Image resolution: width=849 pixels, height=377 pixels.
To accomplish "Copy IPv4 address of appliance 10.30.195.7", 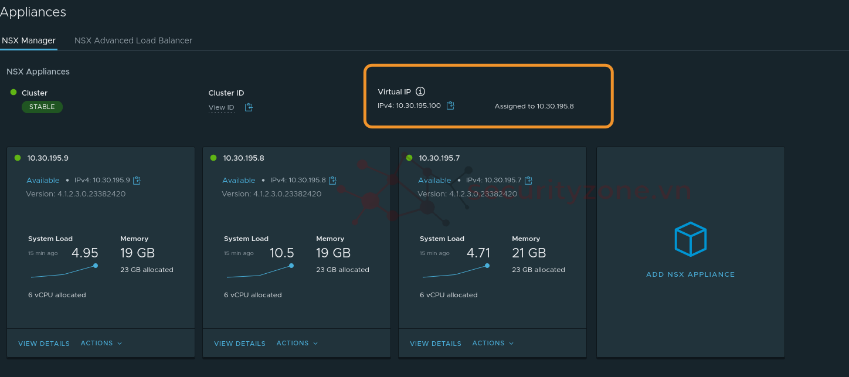I will (x=529, y=180).
